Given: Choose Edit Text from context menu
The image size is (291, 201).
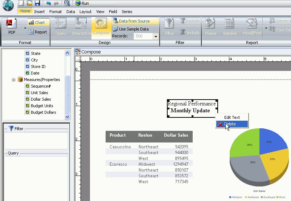Looking at the screenshot, I should pyautogui.click(x=232, y=117).
